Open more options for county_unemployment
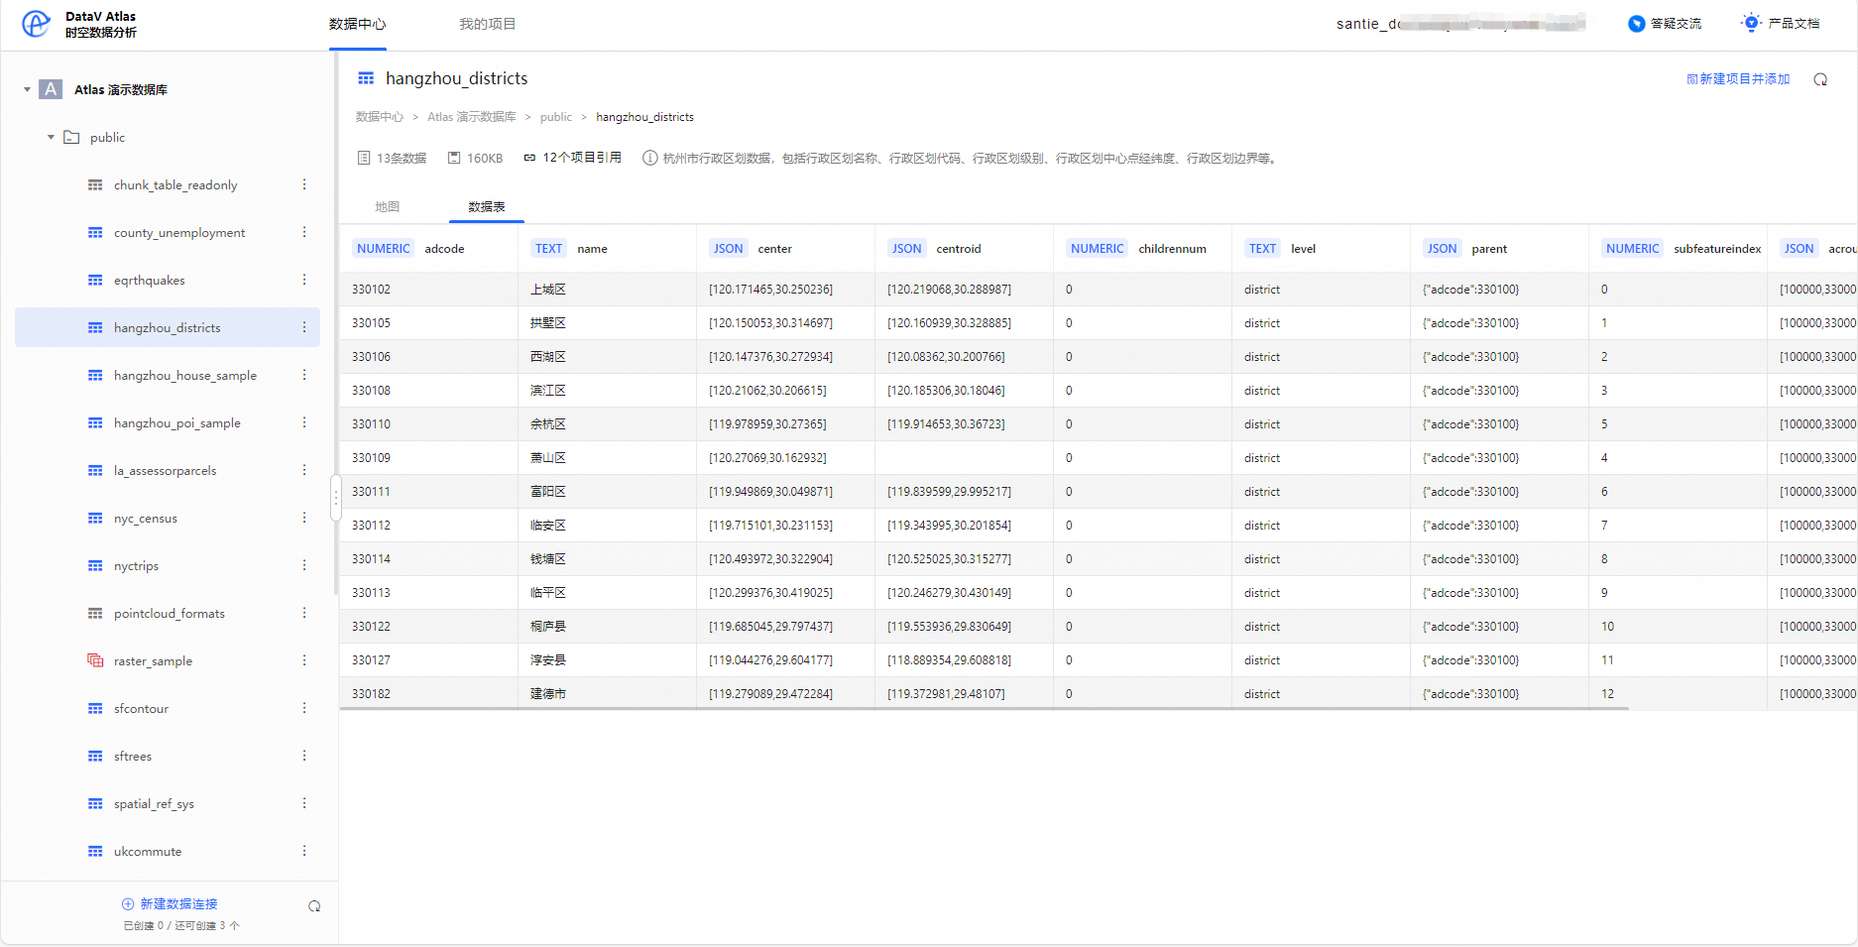1858x947 pixels. [304, 232]
